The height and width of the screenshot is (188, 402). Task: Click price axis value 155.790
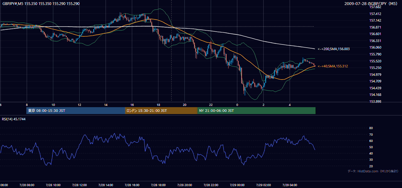pos(376,54)
